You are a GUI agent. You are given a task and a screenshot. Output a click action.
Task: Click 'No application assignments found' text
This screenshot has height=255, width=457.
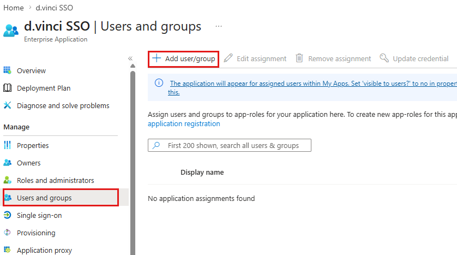tap(201, 198)
